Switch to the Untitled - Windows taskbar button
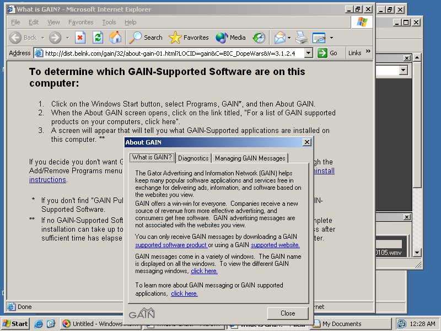The height and width of the screenshot is (331, 441). [x=100, y=324]
